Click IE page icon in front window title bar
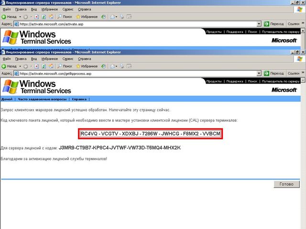Screen dimensions: 306x229 (x=3, y=52)
